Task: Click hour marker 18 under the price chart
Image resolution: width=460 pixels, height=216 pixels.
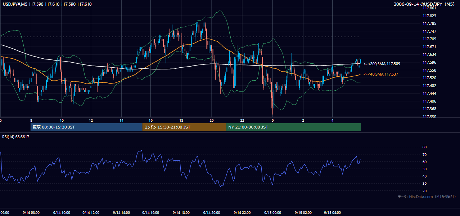Action: 181,120
